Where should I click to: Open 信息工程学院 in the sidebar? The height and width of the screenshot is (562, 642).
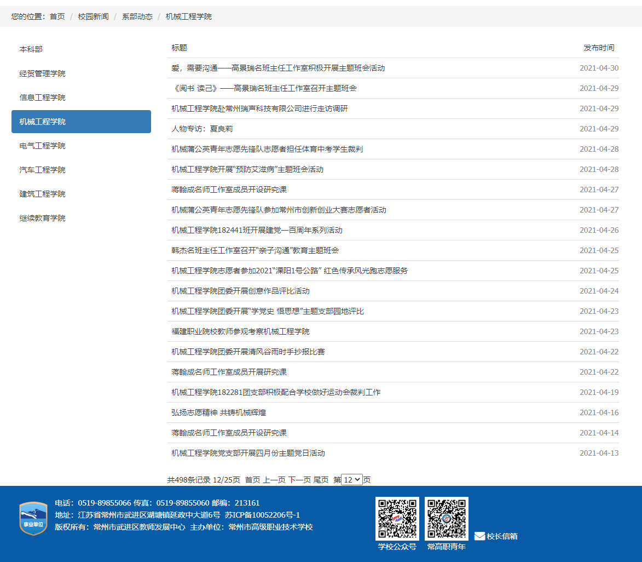[43, 98]
